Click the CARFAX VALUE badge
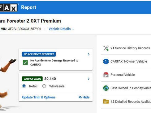The width and height of the screenshot is (151, 113). tap(32, 79)
